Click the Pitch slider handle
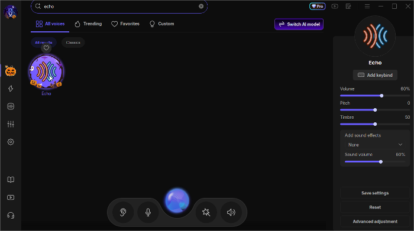 point(375,110)
